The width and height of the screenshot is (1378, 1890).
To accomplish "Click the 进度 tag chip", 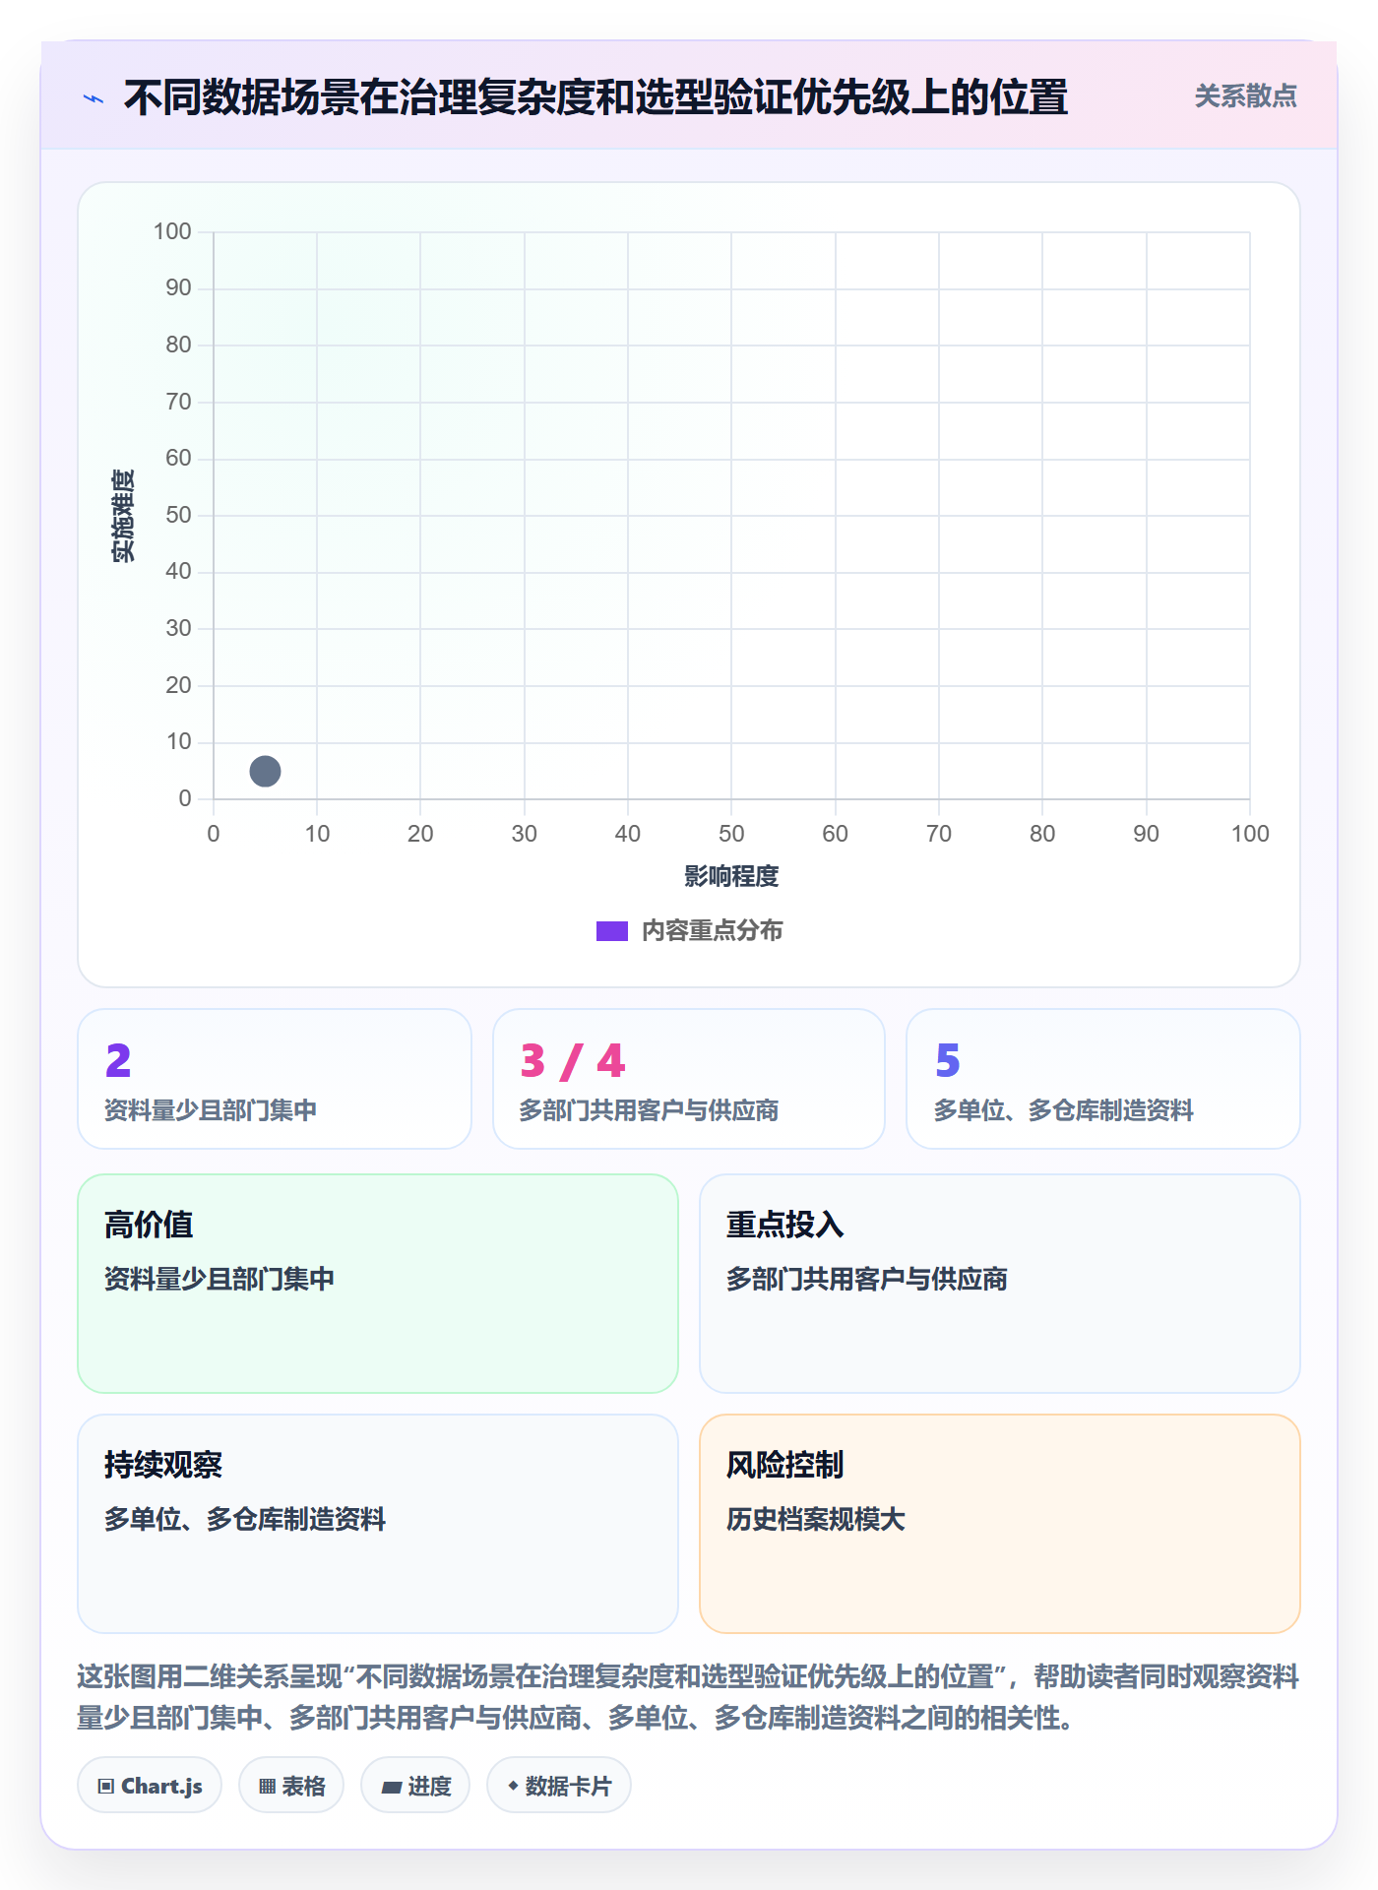I will (x=415, y=1786).
